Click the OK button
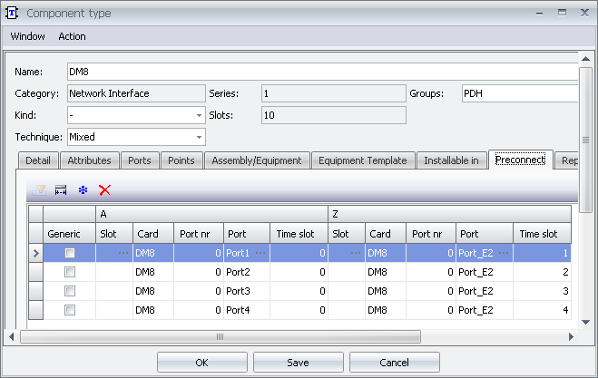 202,363
